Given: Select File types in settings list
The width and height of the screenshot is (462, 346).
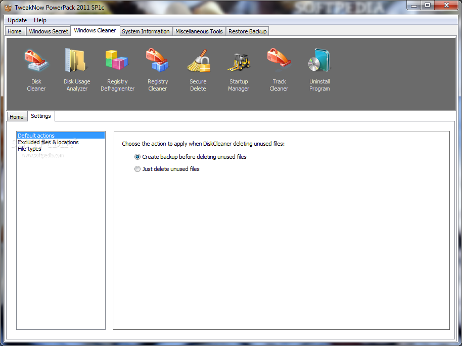Looking at the screenshot, I should 61,149.
